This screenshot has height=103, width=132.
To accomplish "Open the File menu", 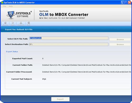I will 4,6.
